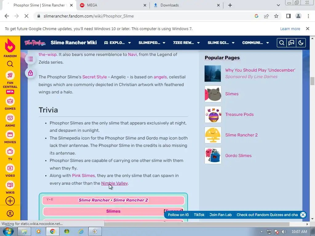Click Join Fan Lab button
This screenshot has height=236, width=315.
221,215
